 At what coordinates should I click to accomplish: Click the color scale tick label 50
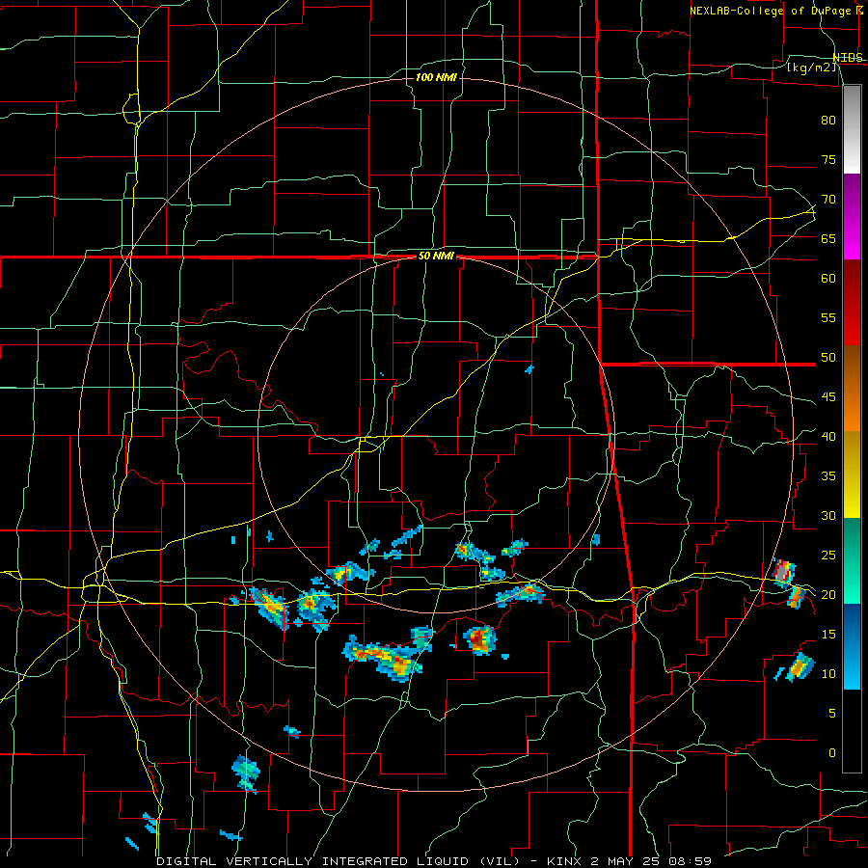828,358
